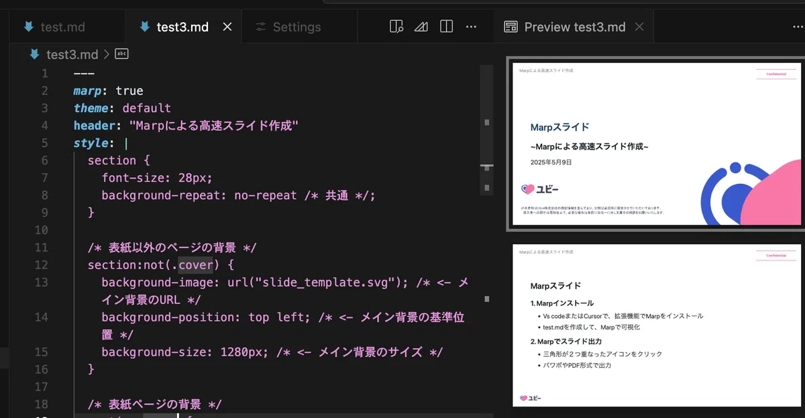Click the Marp triangles icon in editor toolbar
805x418 pixels.
(421, 27)
